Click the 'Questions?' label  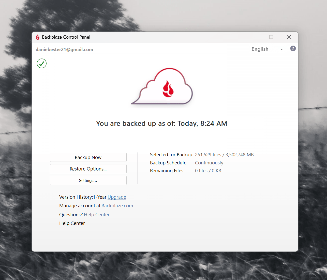(71, 215)
